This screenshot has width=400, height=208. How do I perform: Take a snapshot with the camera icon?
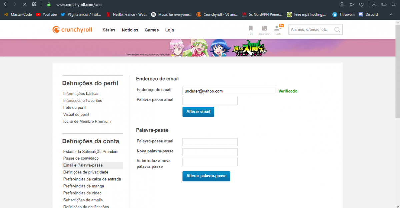tap(342, 5)
